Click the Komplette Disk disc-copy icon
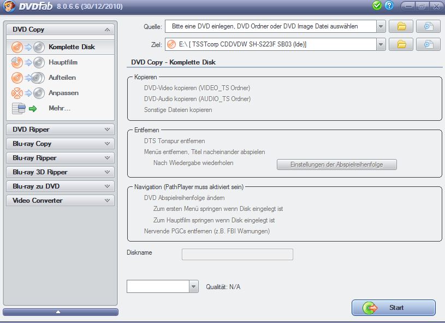The image size is (445, 323). click(x=28, y=47)
